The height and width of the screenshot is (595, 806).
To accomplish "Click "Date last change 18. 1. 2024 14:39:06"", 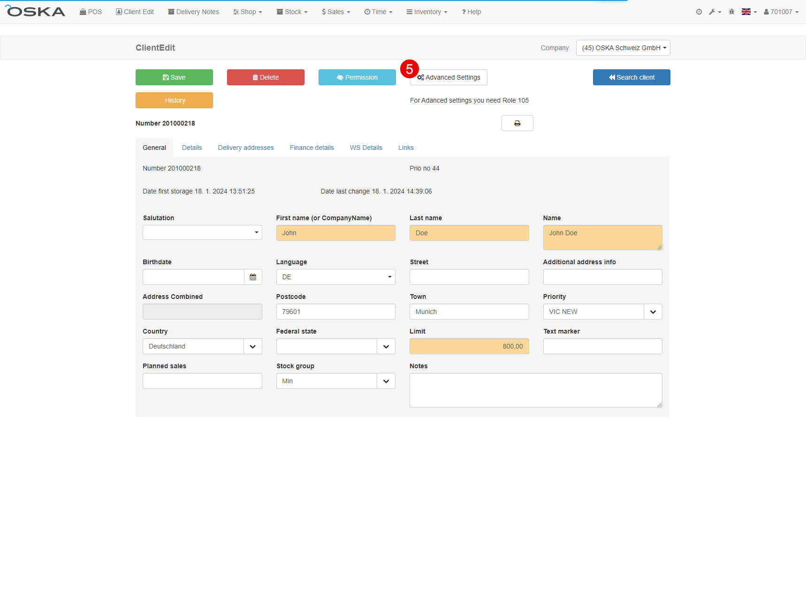I will pos(376,191).
